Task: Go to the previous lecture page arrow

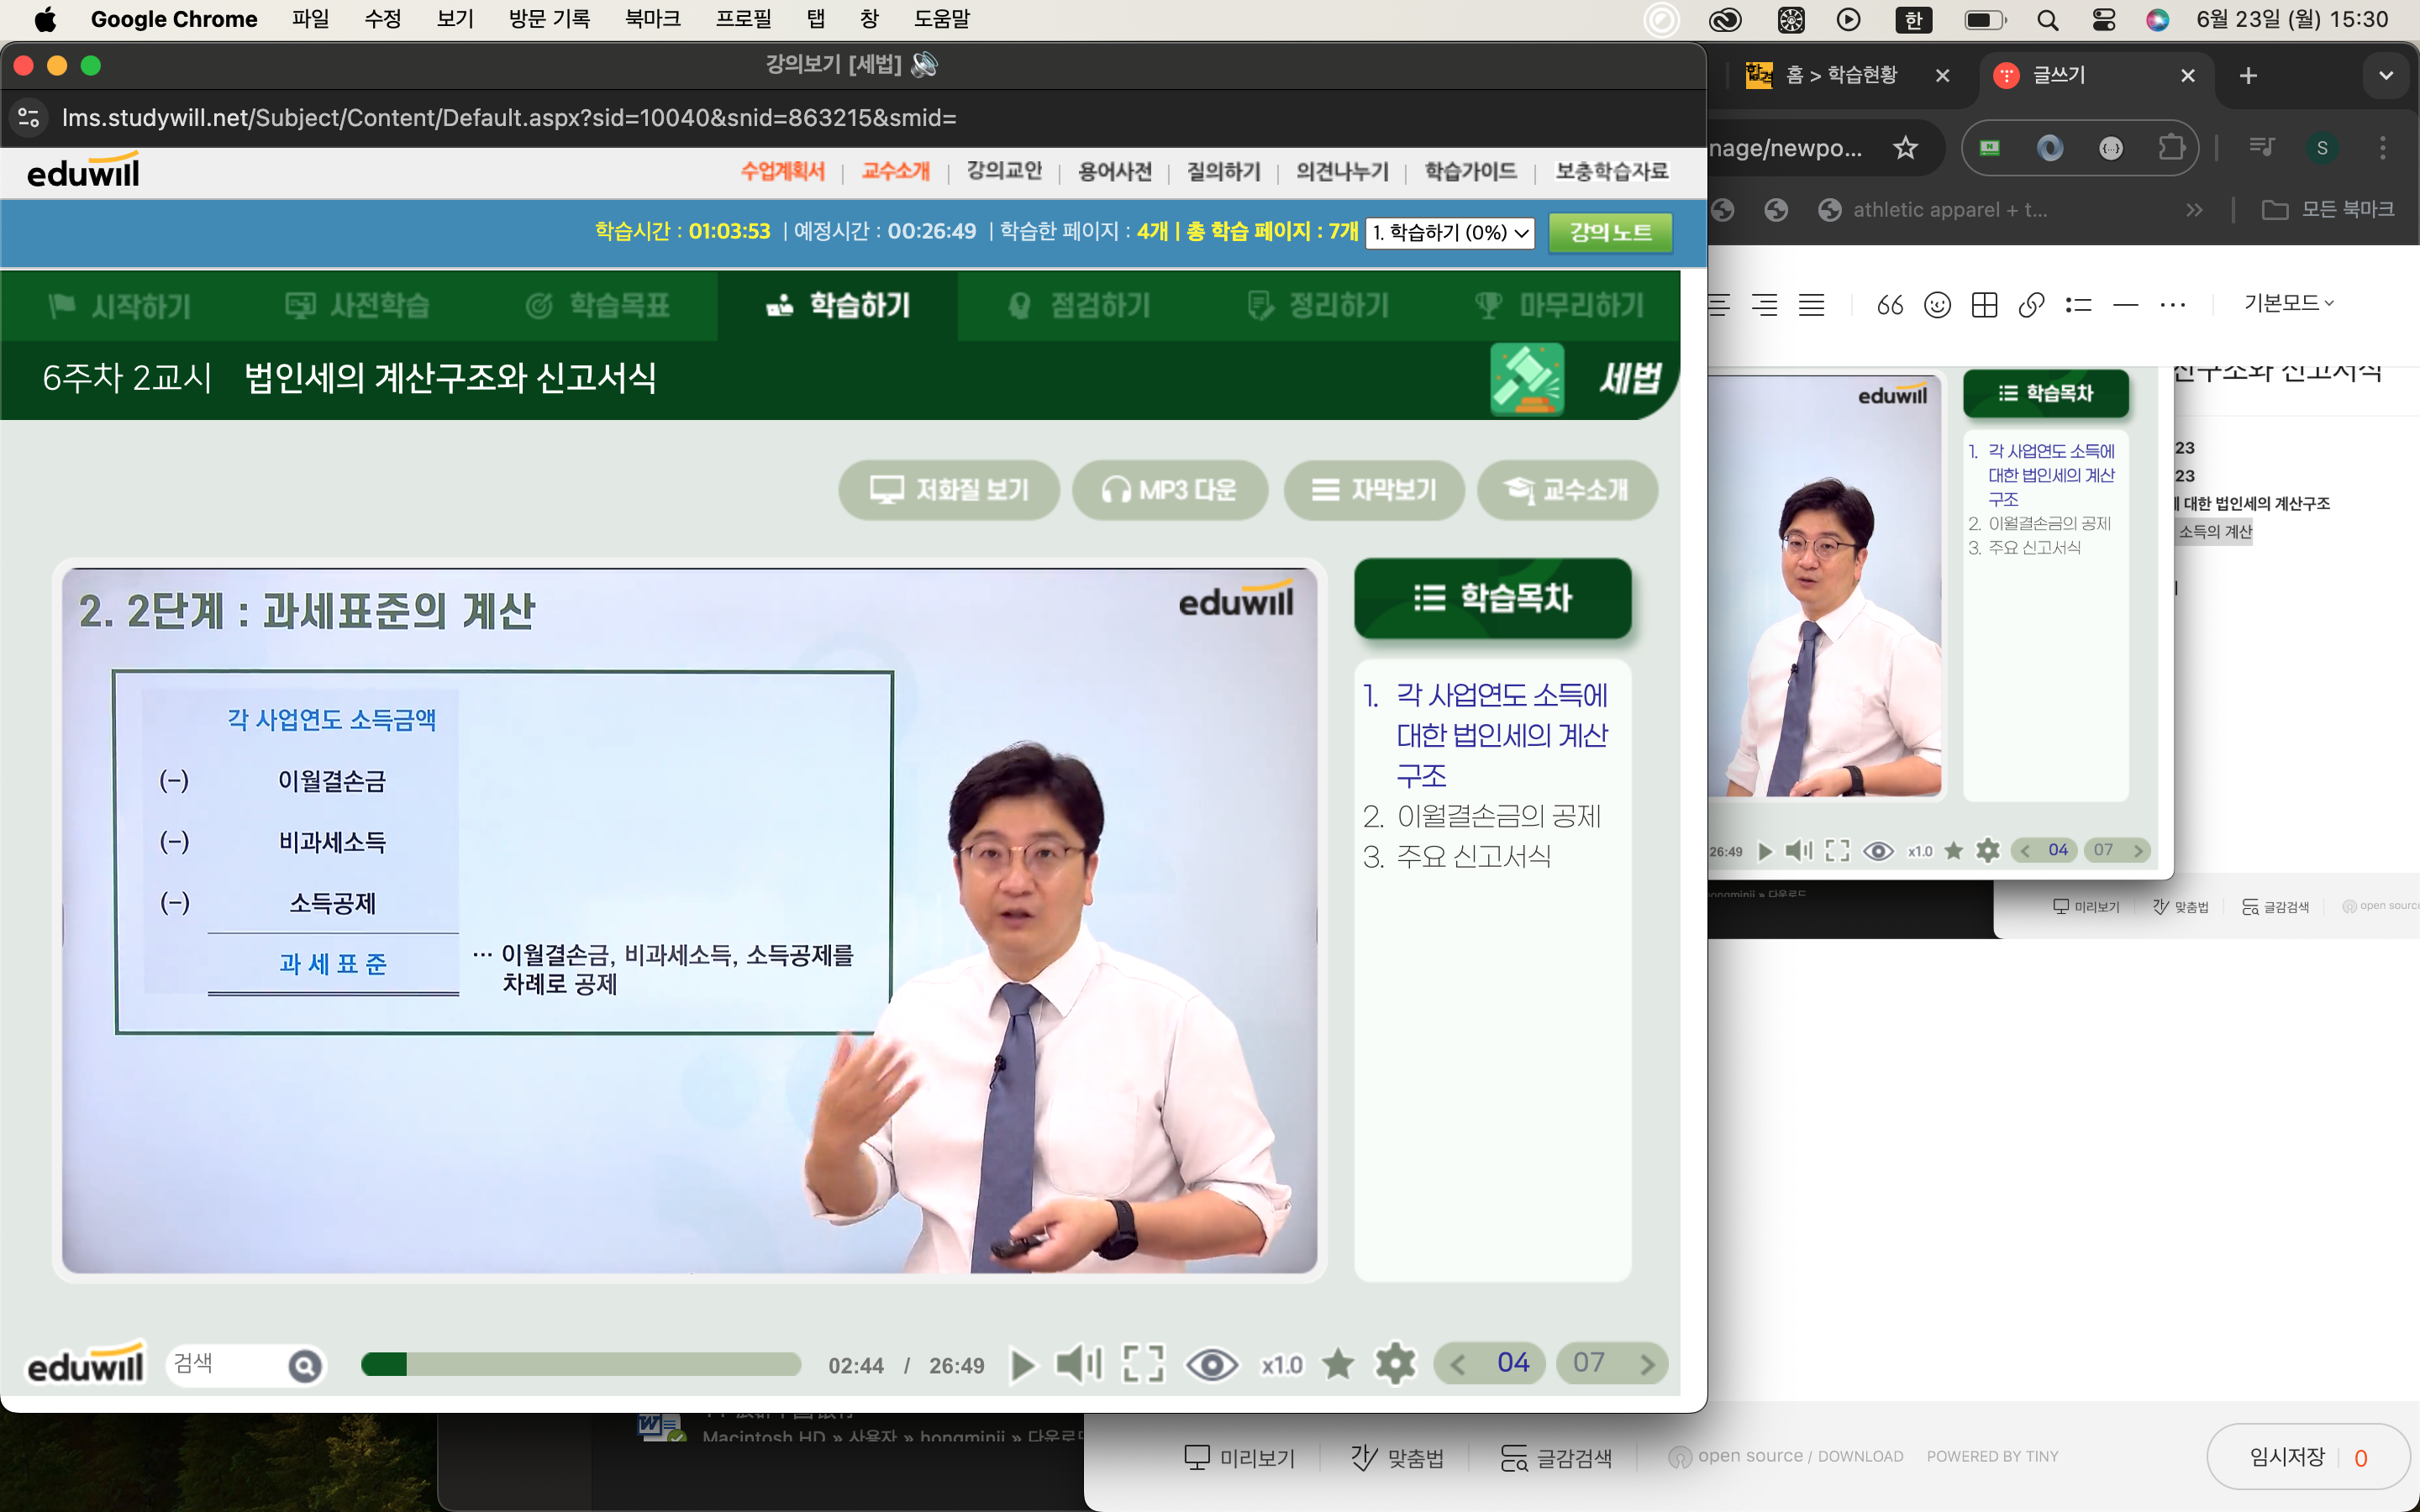Action: coord(1458,1365)
